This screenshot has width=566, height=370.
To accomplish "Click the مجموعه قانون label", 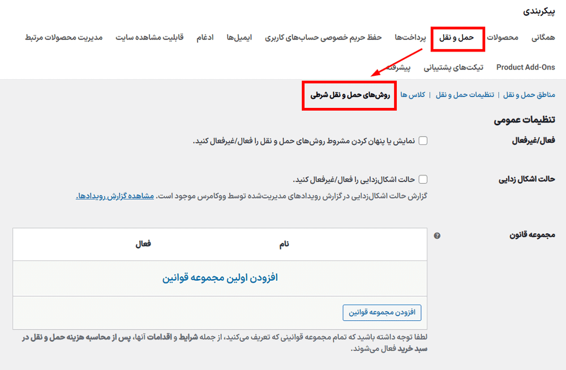I will point(533,235).
